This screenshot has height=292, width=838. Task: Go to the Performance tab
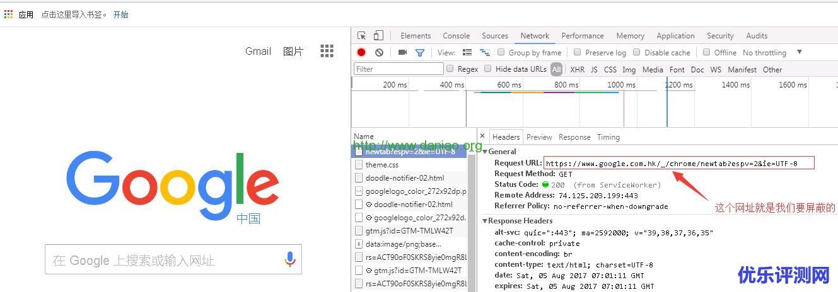click(x=583, y=36)
